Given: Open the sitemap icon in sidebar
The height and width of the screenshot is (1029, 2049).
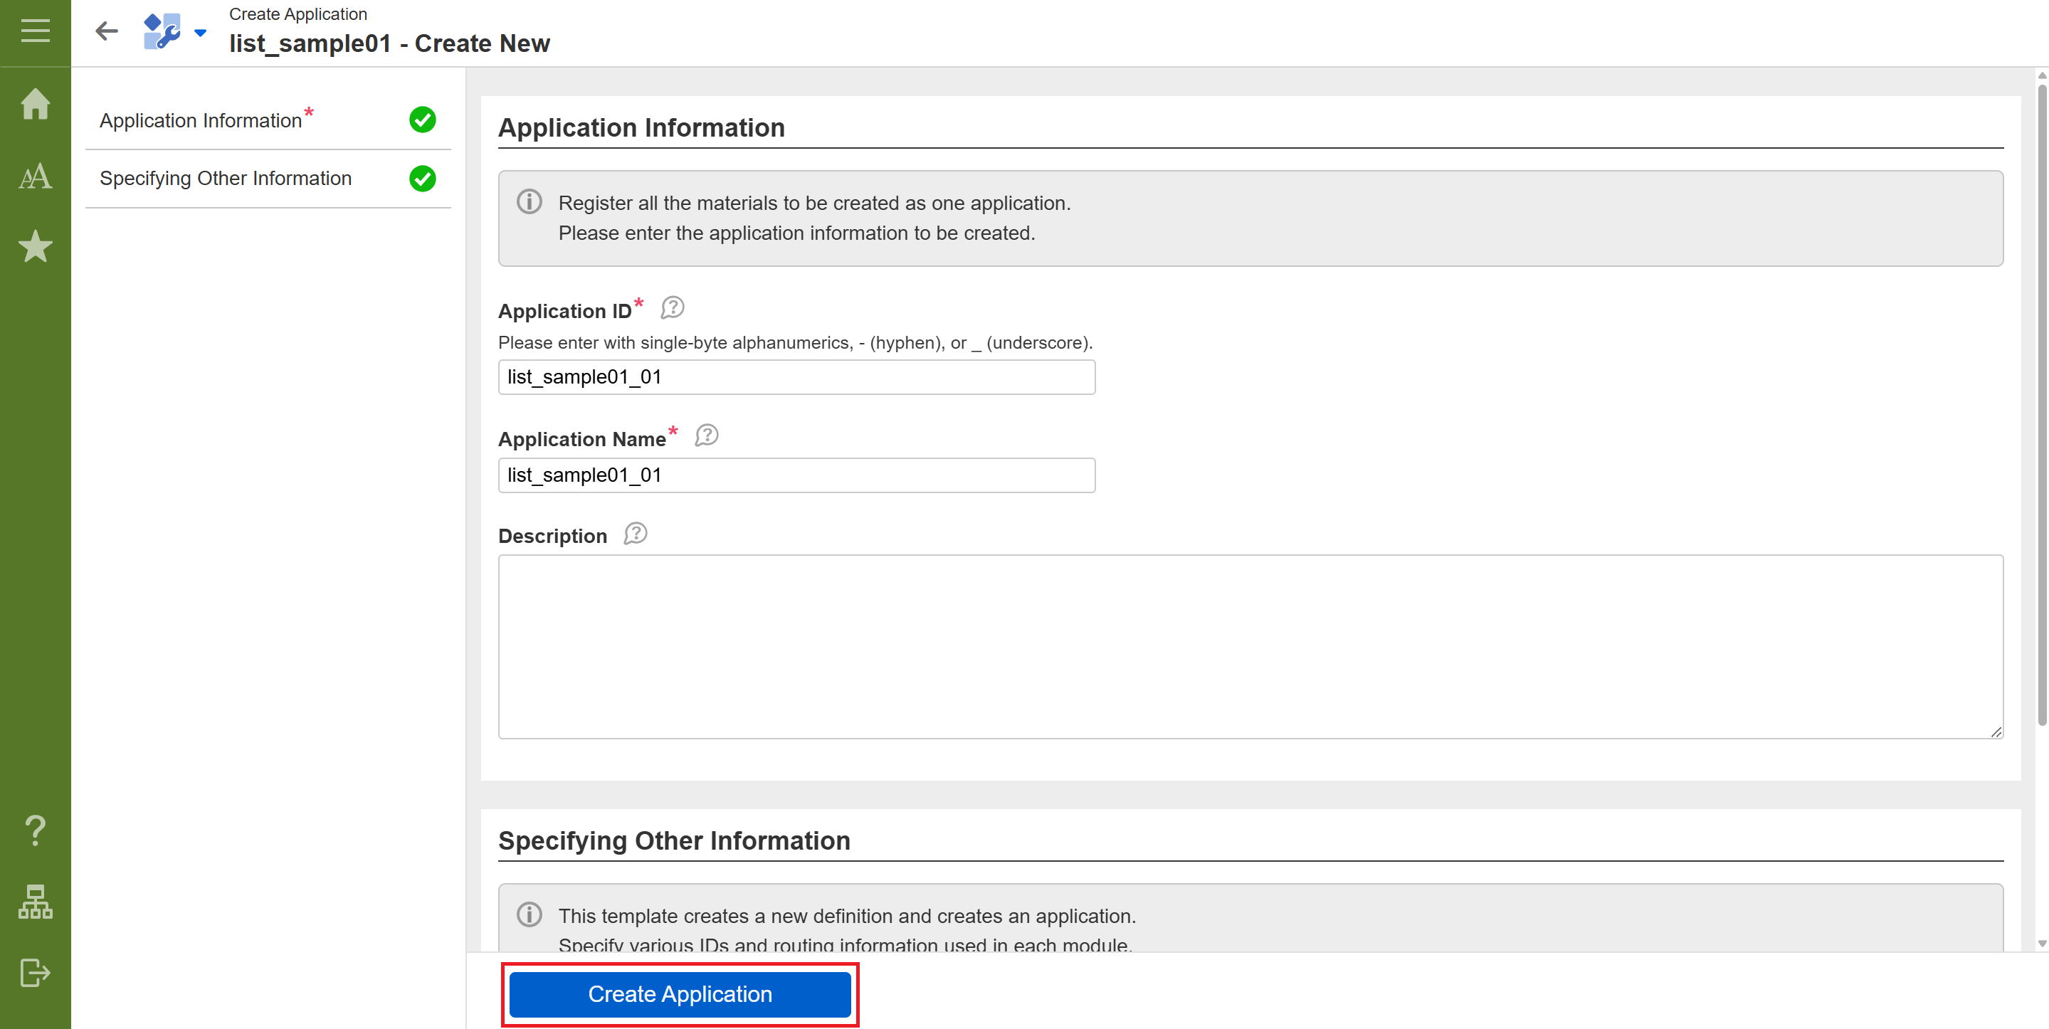Looking at the screenshot, I should pos(35,902).
